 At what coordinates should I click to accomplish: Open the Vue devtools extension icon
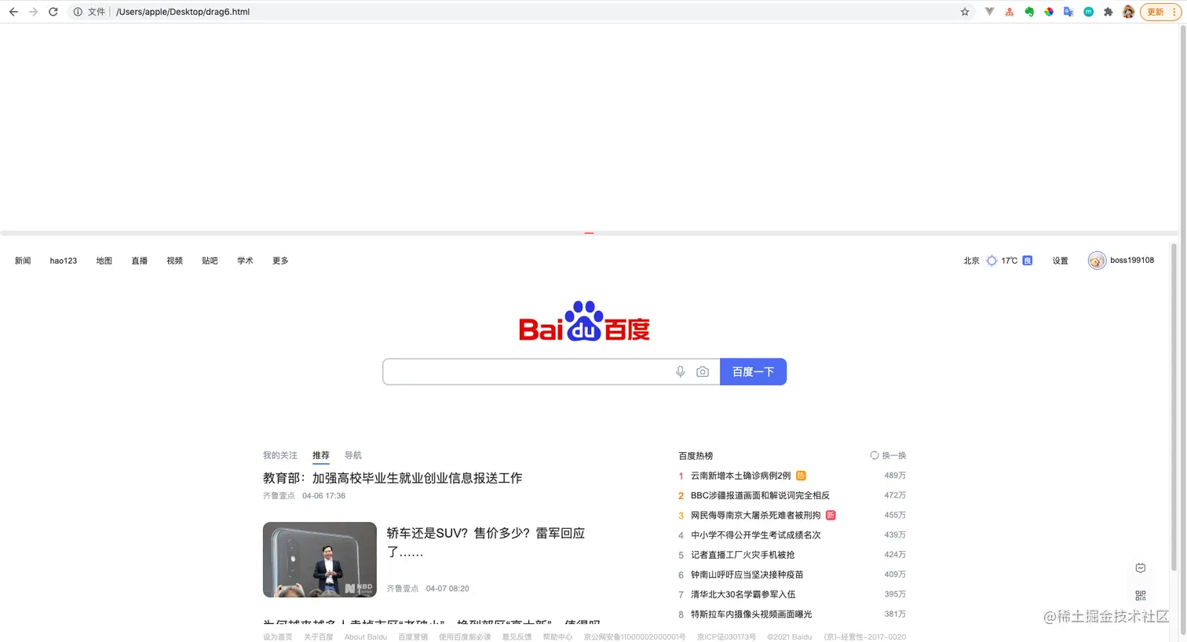coord(989,12)
